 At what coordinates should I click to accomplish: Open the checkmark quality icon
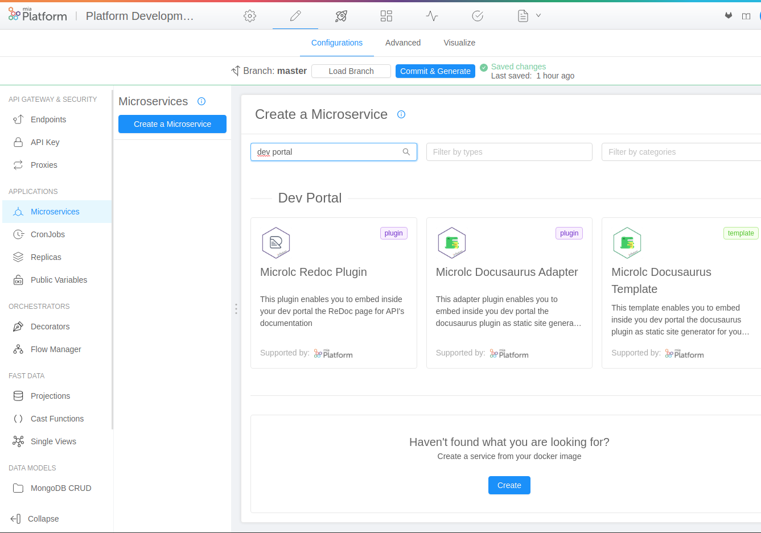(x=477, y=15)
